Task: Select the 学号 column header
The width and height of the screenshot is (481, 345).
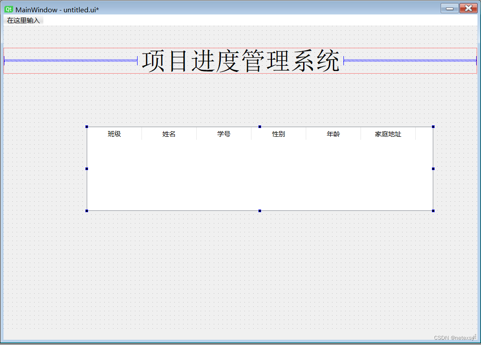Action: [224, 134]
